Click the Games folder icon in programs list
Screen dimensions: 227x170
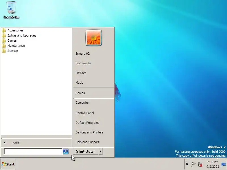[4, 41]
